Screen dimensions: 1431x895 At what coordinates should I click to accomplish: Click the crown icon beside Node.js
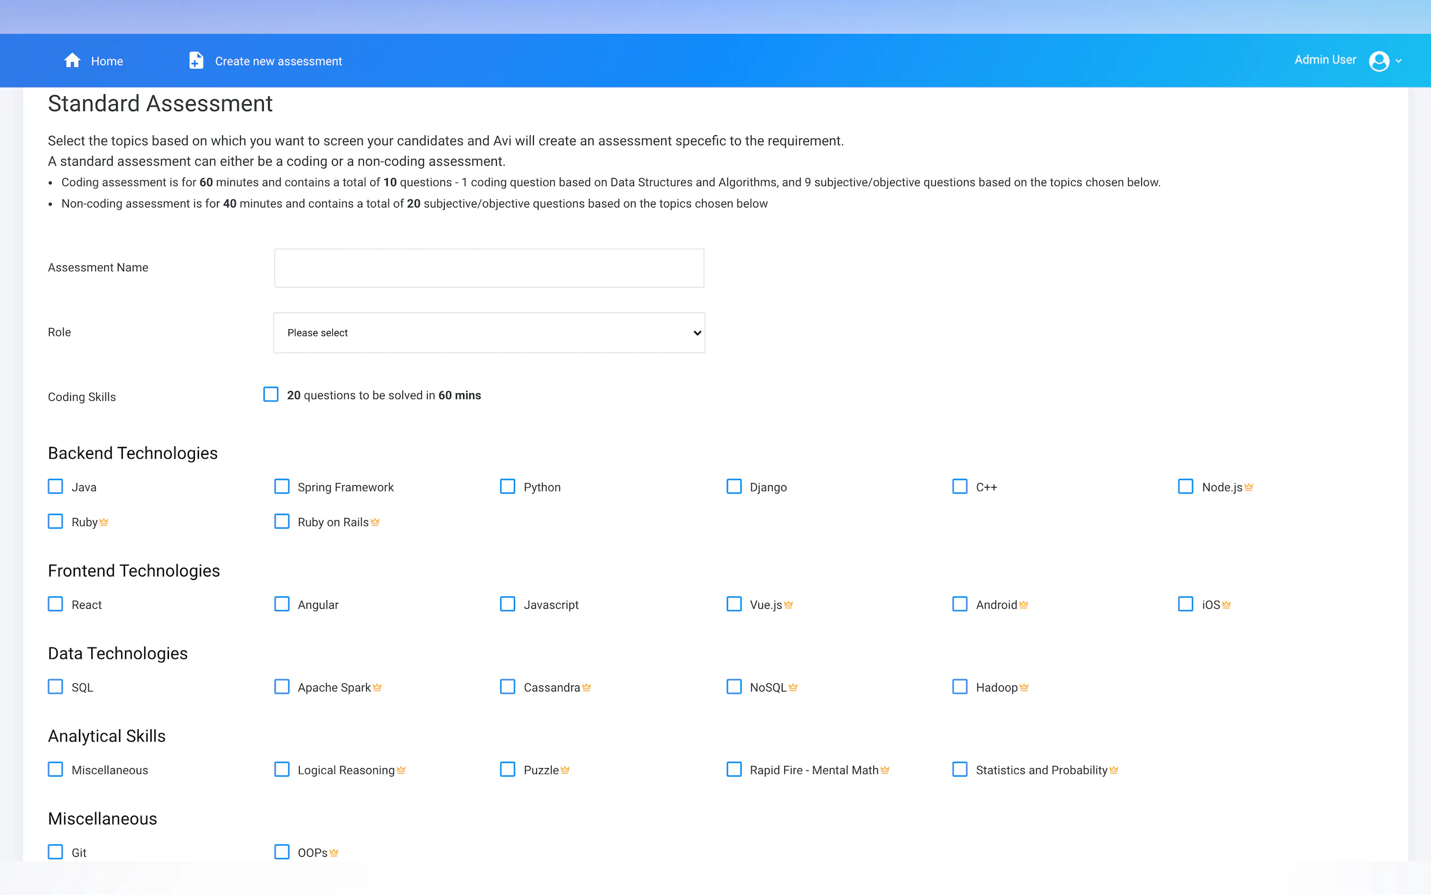coord(1248,487)
